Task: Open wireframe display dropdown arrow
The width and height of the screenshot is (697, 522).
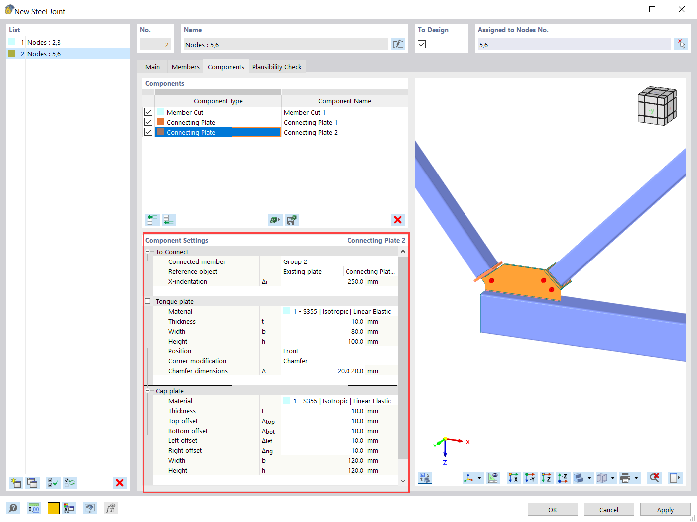Action: point(613,478)
